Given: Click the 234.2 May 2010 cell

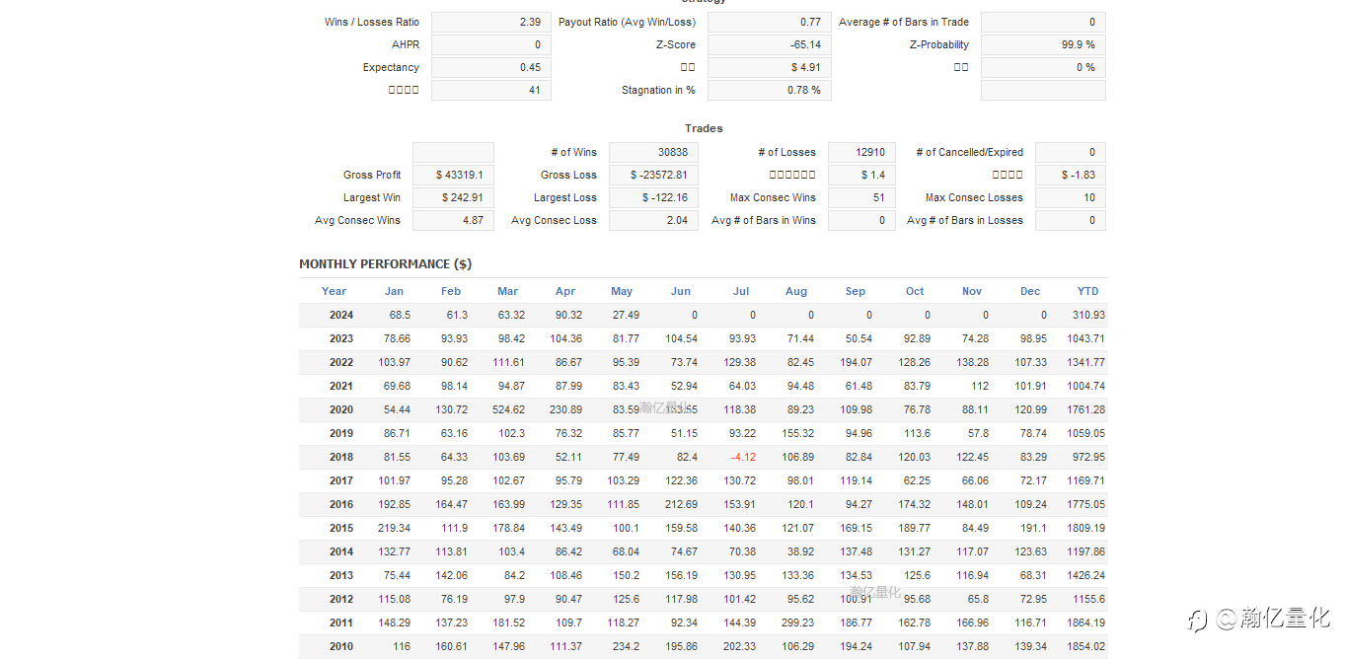Looking at the screenshot, I should tap(625, 646).
